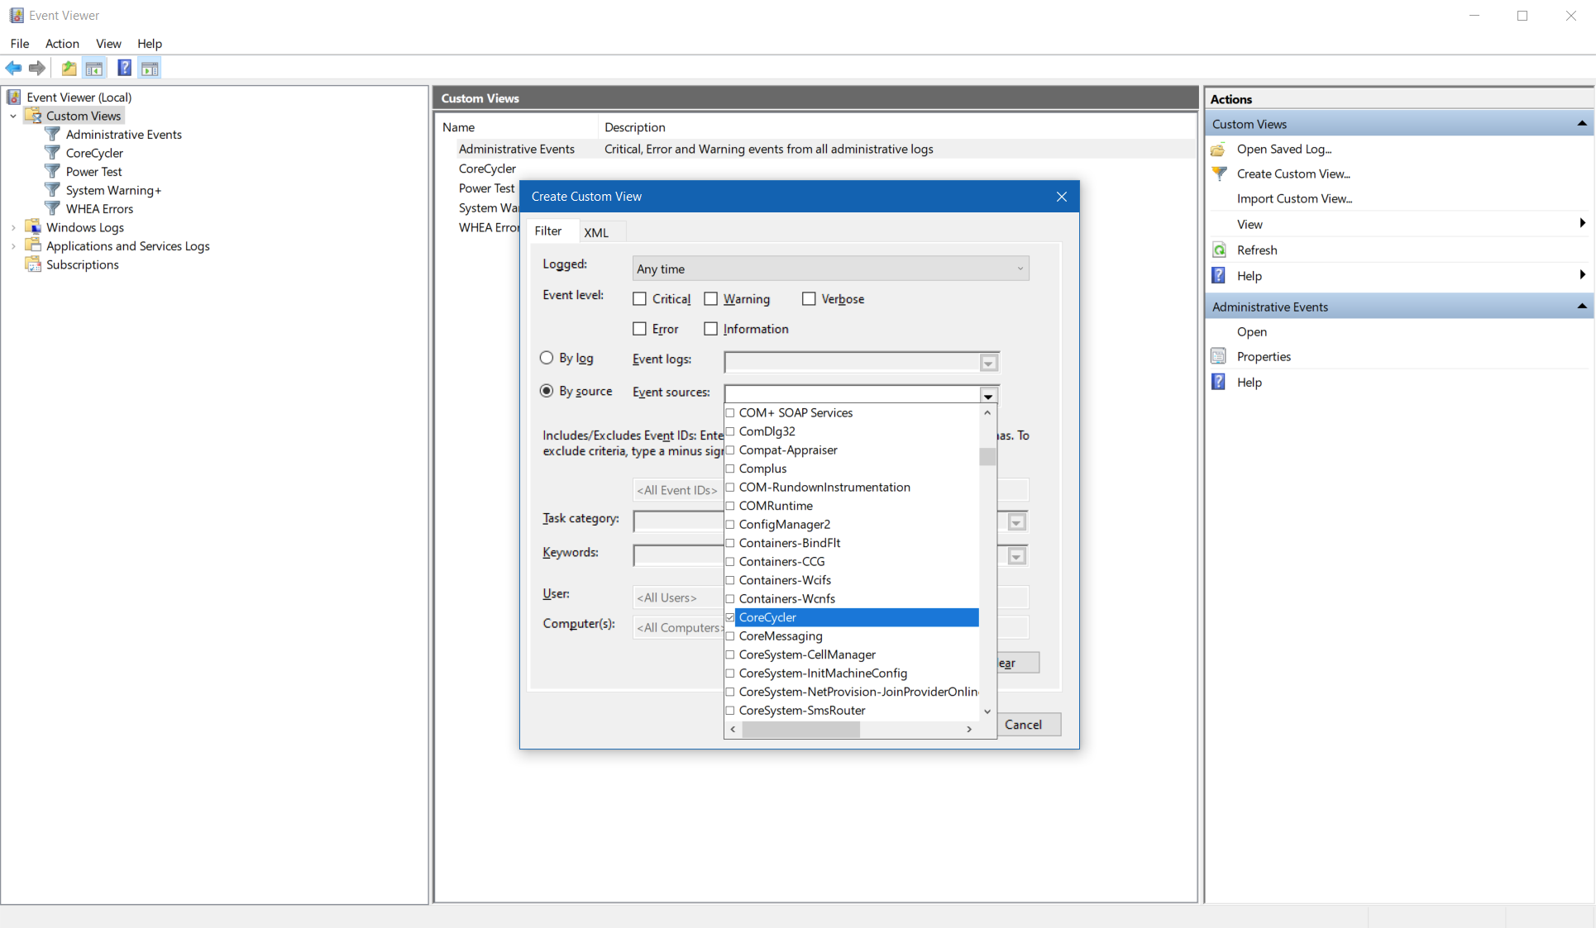Click the show/hide console tree toolbar icon
Screen dimensions: 1596x928
point(94,69)
